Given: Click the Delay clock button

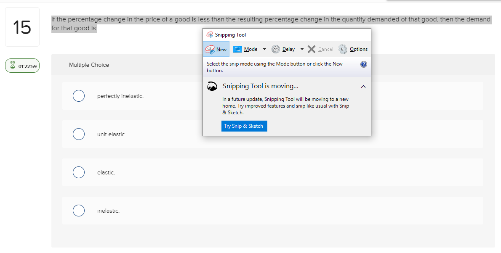Looking at the screenshot, I should (x=283, y=49).
